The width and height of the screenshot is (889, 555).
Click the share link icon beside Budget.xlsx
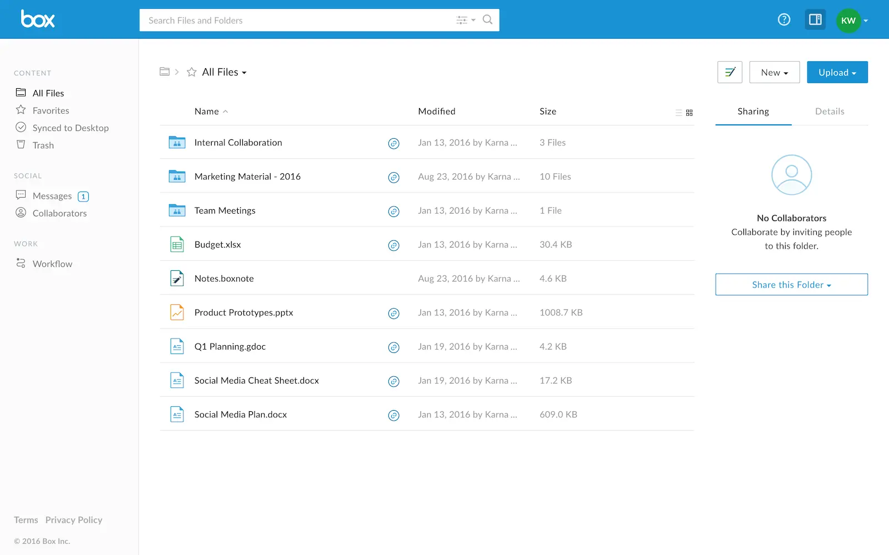pos(394,245)
